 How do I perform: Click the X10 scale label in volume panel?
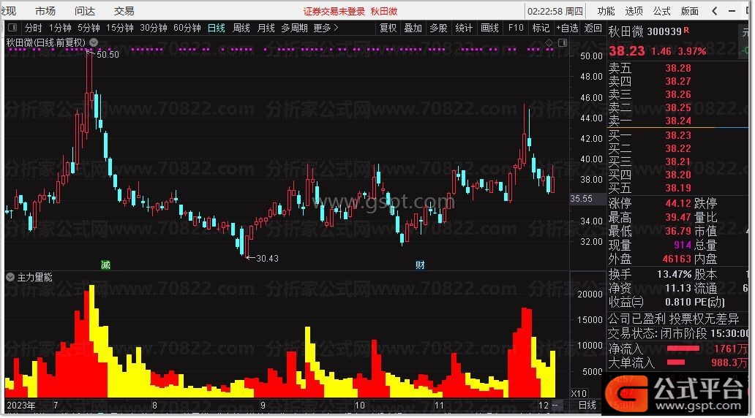pyautogui.click(x=578, y=393)
